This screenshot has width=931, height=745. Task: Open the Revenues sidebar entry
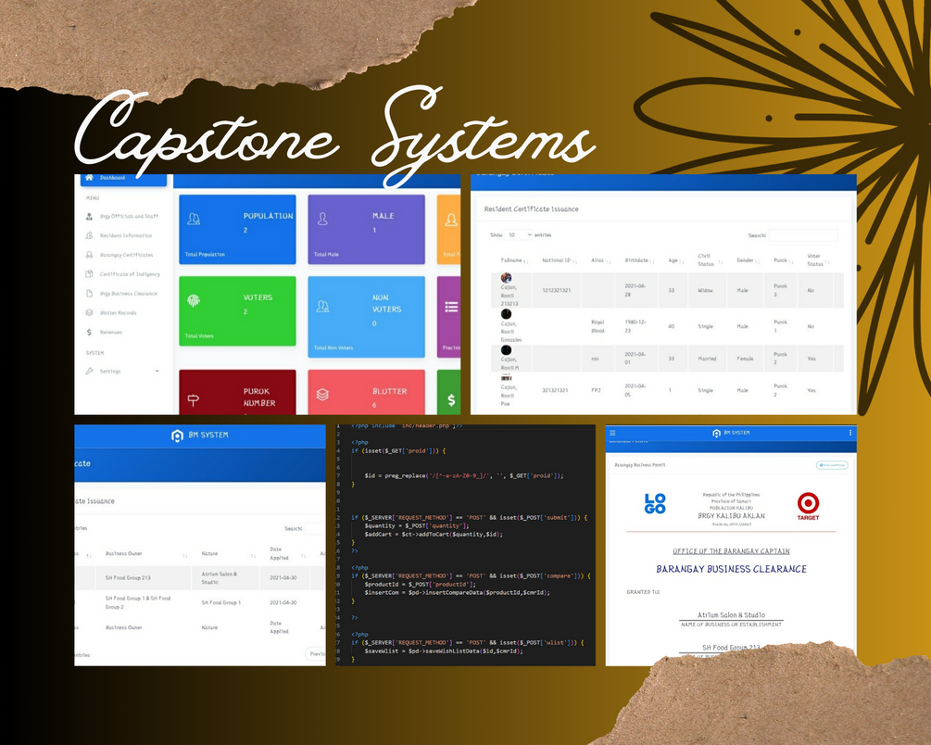111,332
